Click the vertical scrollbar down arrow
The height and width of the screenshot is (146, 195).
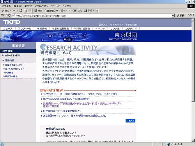click(193, 140)
